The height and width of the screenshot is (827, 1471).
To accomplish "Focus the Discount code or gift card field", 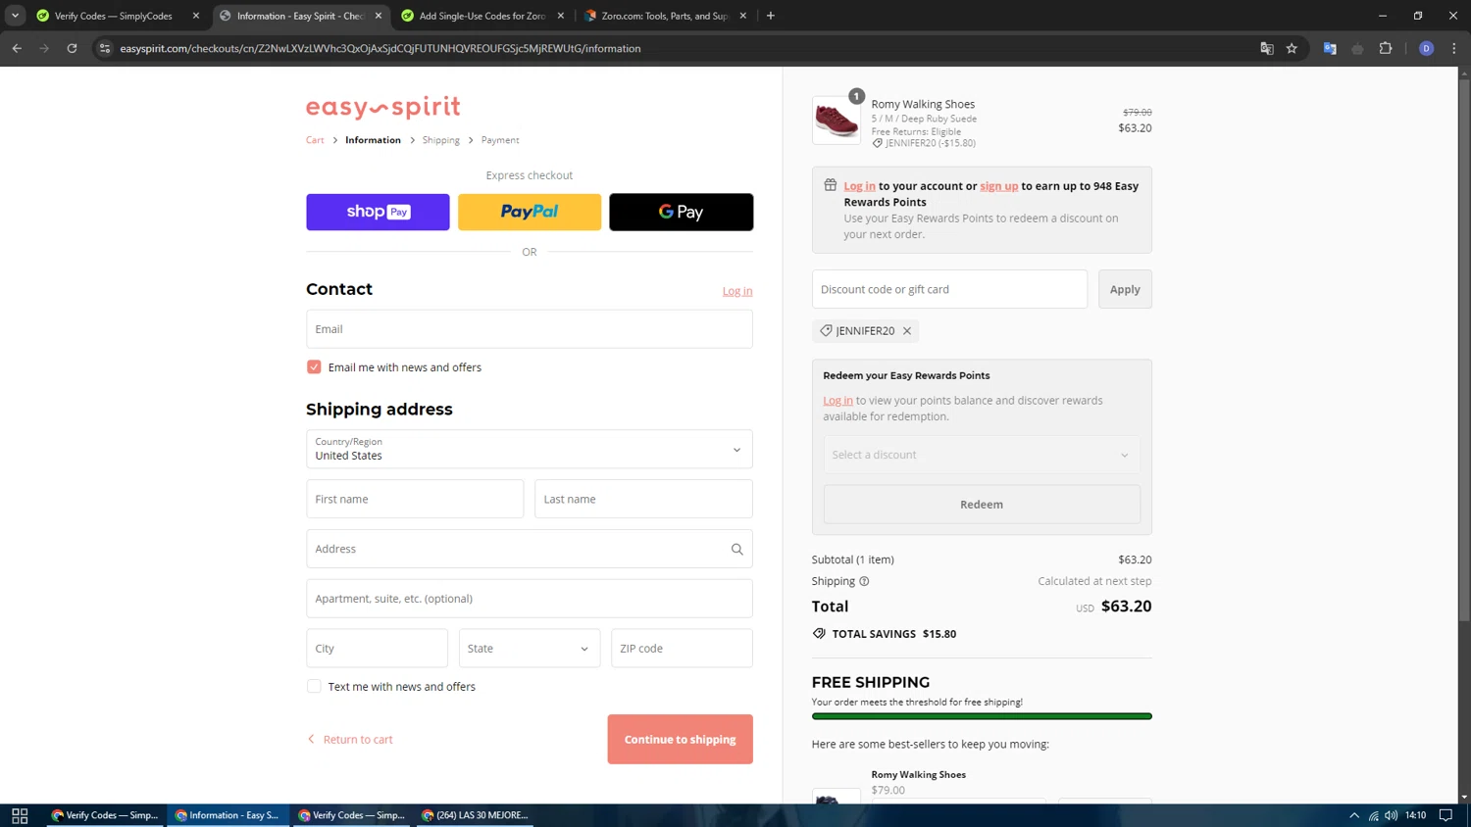I will 949,289.
